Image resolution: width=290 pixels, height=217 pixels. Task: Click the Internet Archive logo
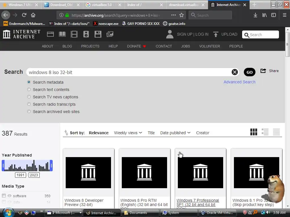22,34
